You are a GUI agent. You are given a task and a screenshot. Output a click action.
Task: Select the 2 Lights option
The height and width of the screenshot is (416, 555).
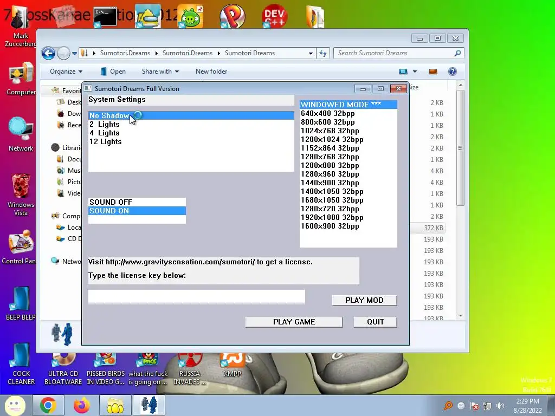pos(191,124)
